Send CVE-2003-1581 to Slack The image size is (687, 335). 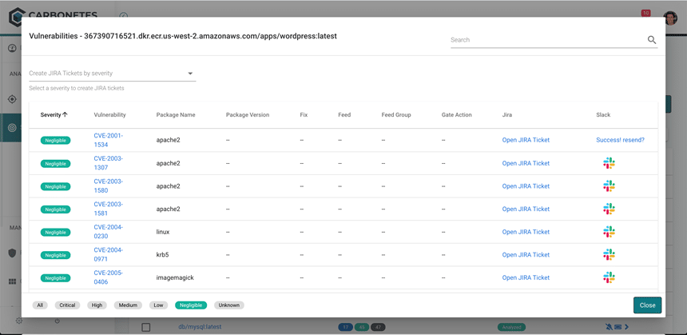point(609,209)
